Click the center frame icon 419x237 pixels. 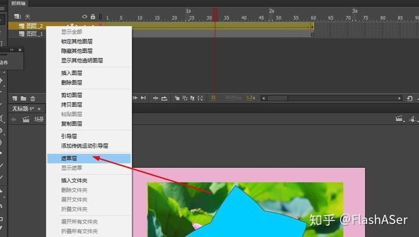(155, 98)
